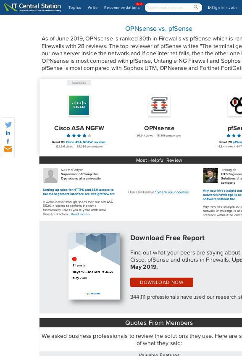Screen dimensions: 242x356
Task: Open Cisco ASA NGFW reviews link
Action: pyautogui.click(x=86, y=142)
